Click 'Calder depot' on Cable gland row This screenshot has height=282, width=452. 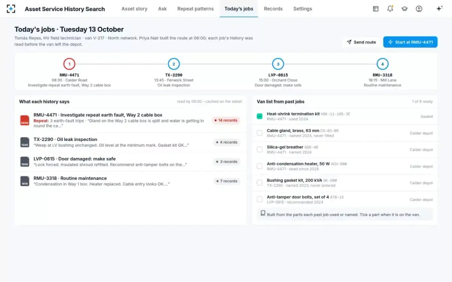tap(421, 133)
